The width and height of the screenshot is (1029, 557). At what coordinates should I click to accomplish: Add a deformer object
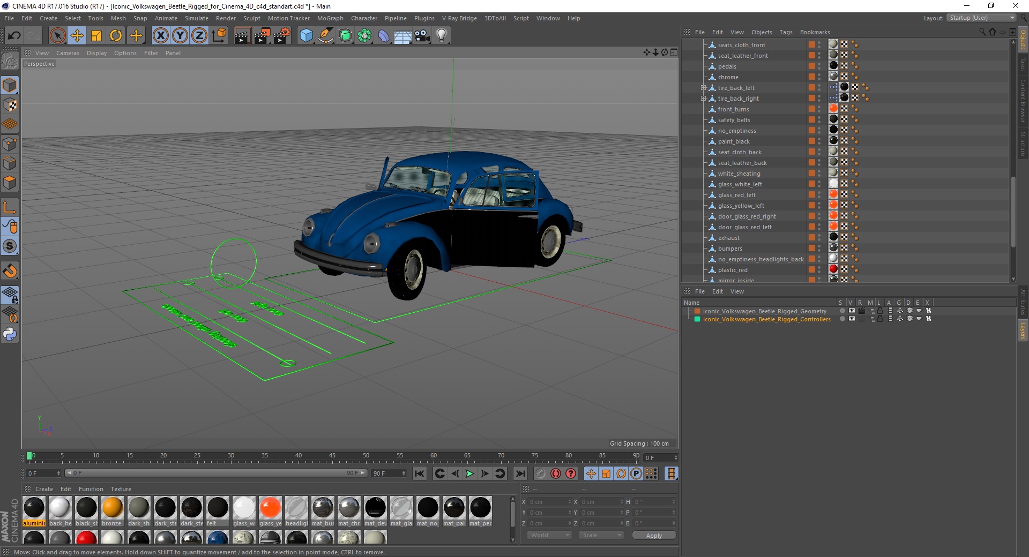[384, 36]
